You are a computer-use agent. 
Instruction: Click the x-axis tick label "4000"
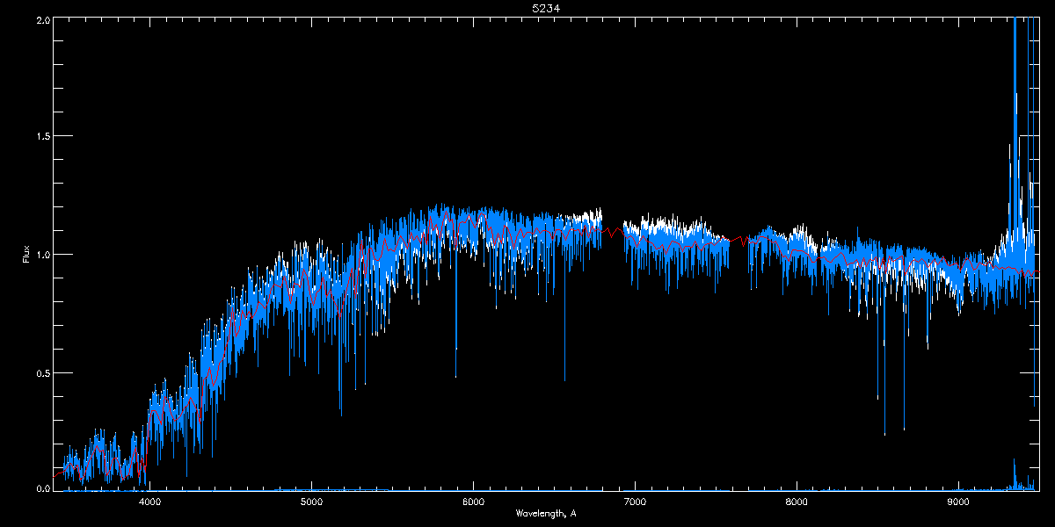[149, 502]
